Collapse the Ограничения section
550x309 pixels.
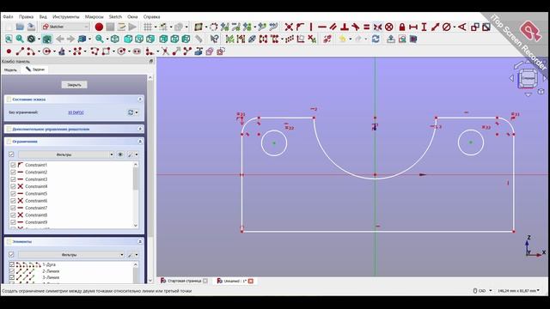(x=140, y=142)
